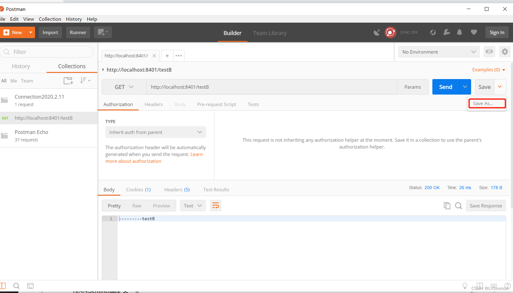Expand the request name disclosure triangle
The height and width of the screenshot is (293, 513).
(103, 70)
